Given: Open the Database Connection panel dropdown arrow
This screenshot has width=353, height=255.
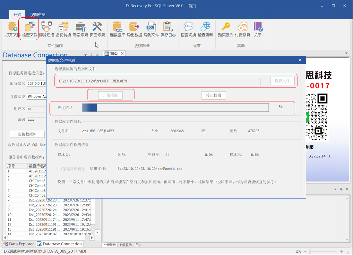Looking at the screenshot, I should pyautogui.click(x=86, y=55).
